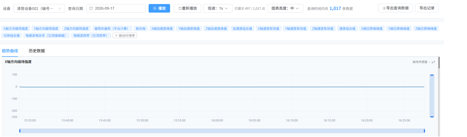The width and height of the screenshot is (467, 137).
Task: Click the right handle of time range slider
Action: (424, 131)
